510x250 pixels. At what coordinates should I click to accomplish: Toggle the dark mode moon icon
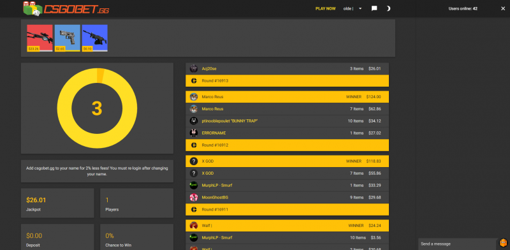(x=388, y=8)
